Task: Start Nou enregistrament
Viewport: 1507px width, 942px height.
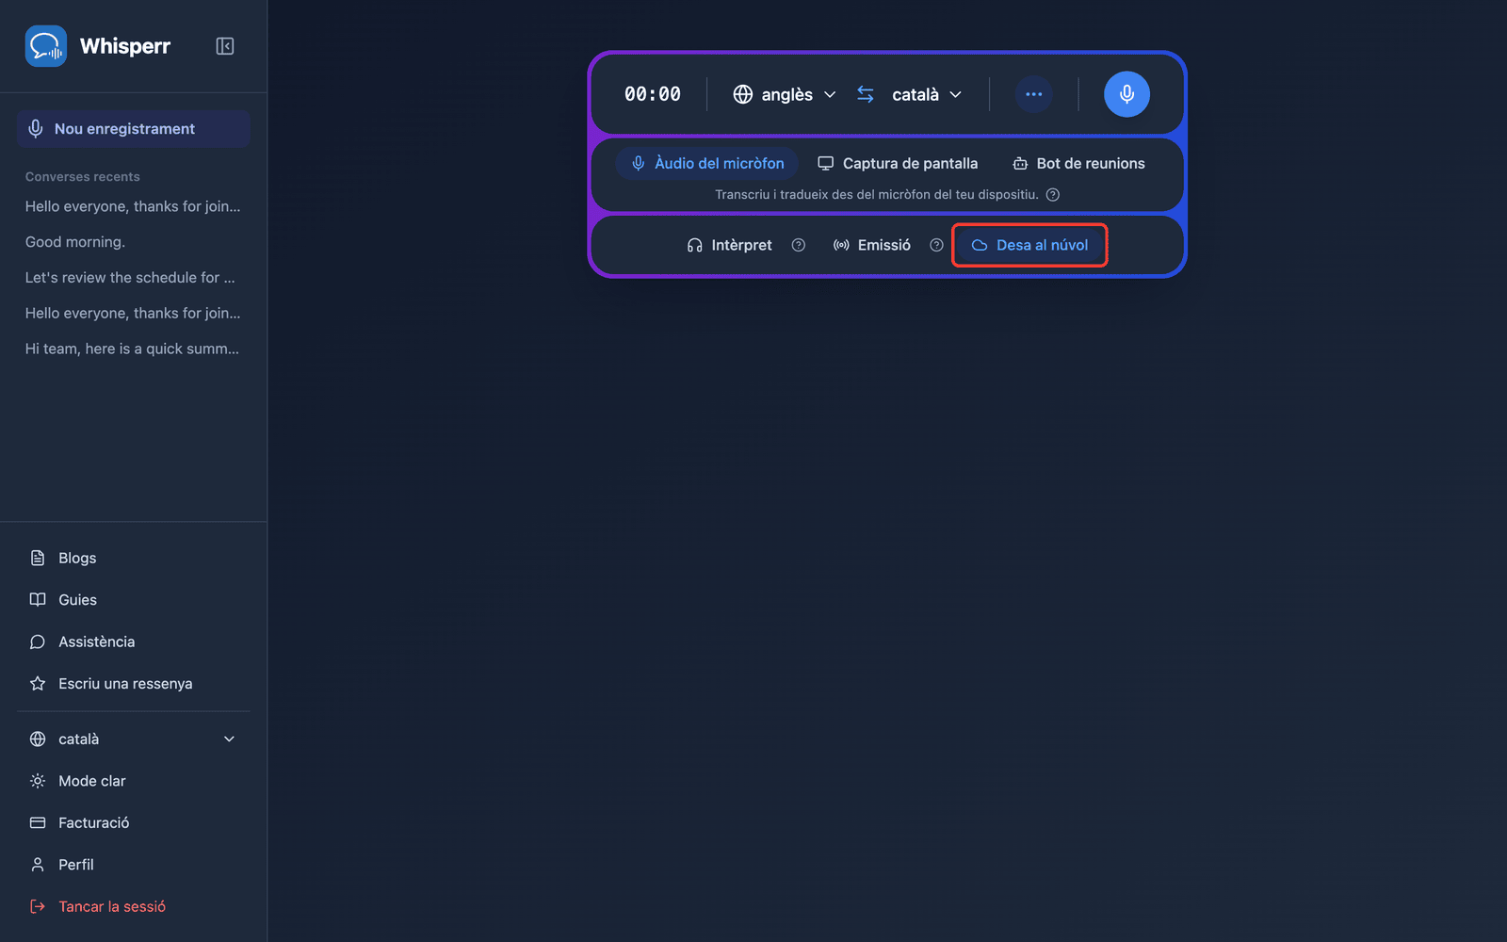Action: coord(133,129)
